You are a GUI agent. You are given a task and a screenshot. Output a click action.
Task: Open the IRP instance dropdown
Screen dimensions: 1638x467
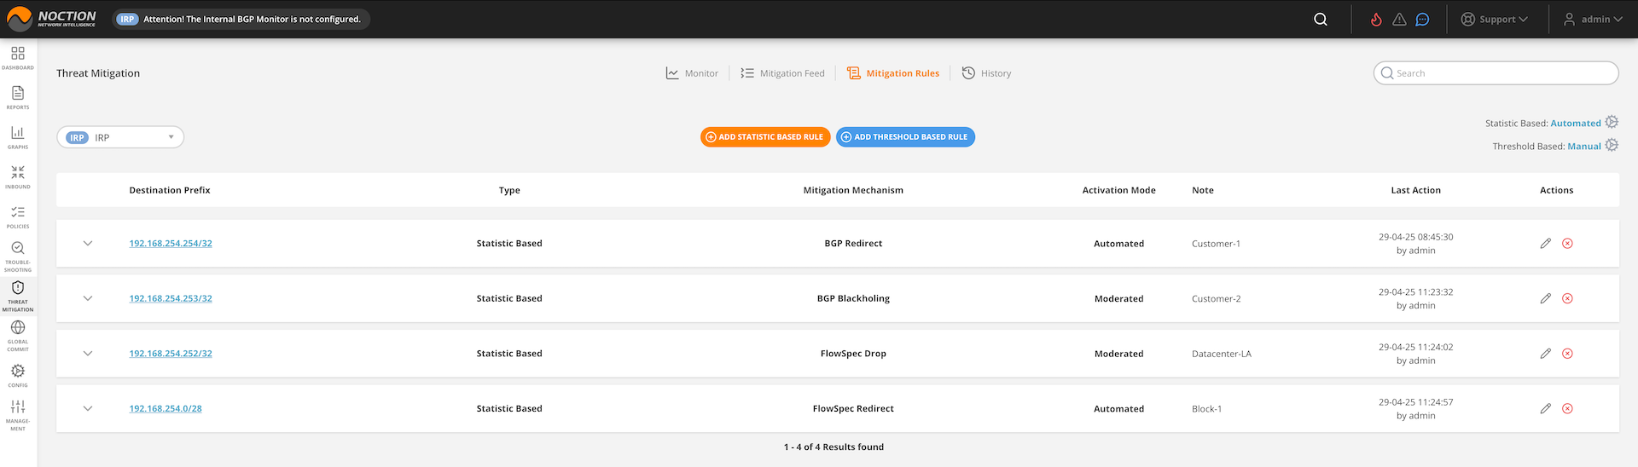pos(120,137)
